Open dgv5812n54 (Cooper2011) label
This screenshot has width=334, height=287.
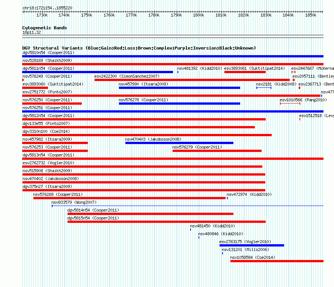pyautogui.click(x=48, y=116)
